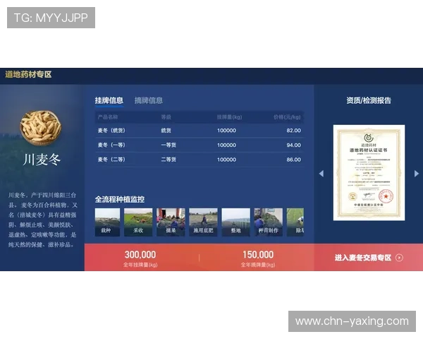Click the 资质/检测报告 heading
The width and height of the screenshot is (423, 339).
[x=369, y=100]
